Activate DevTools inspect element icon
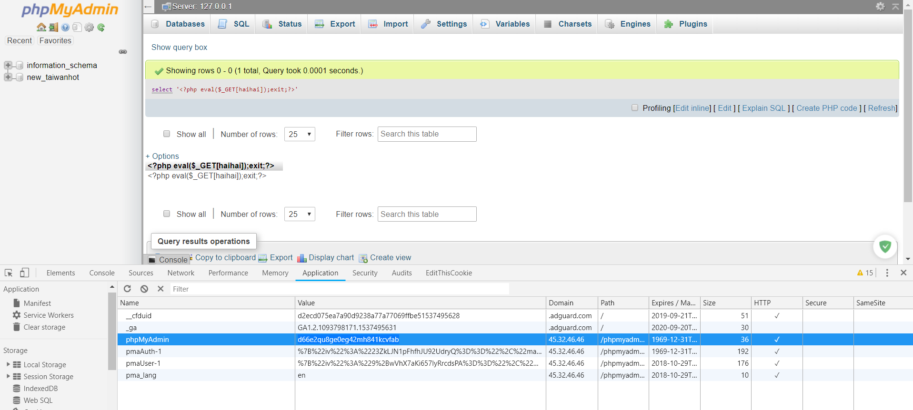Screen dimensions: 913x410 pos(9,273)
